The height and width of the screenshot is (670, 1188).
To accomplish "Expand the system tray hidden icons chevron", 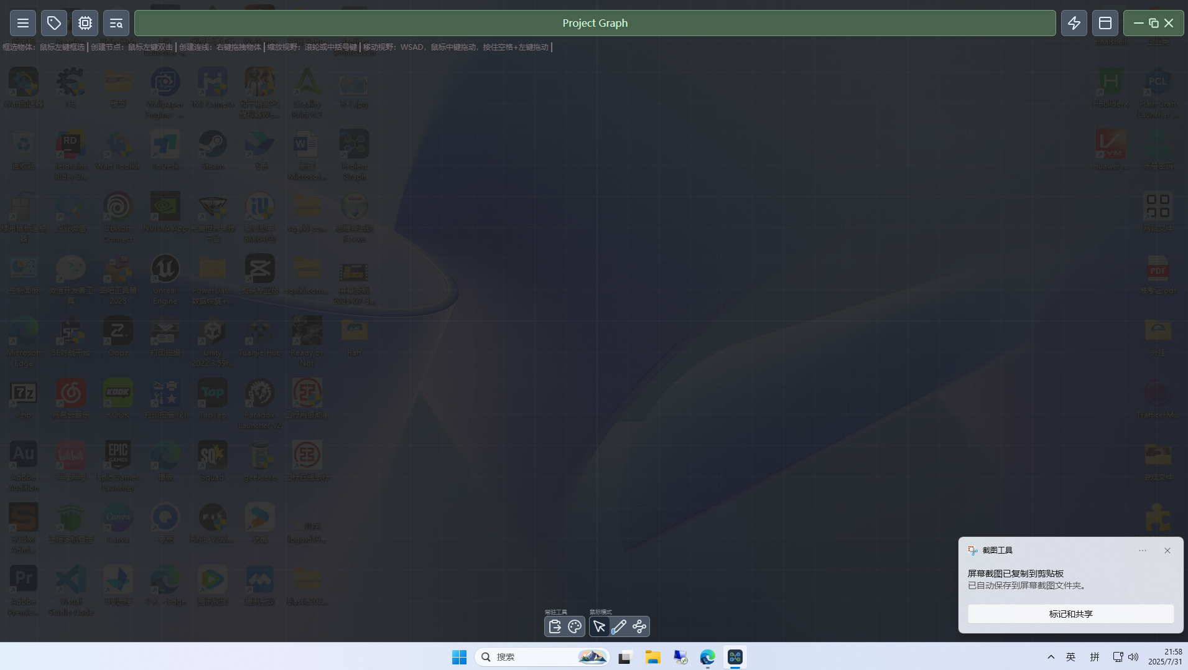I will (1051, 657).
